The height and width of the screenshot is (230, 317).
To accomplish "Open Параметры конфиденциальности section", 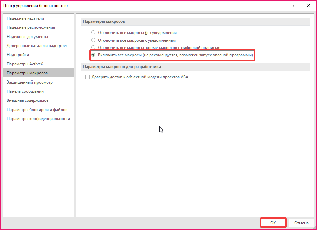I will click(x=38, y=119).
